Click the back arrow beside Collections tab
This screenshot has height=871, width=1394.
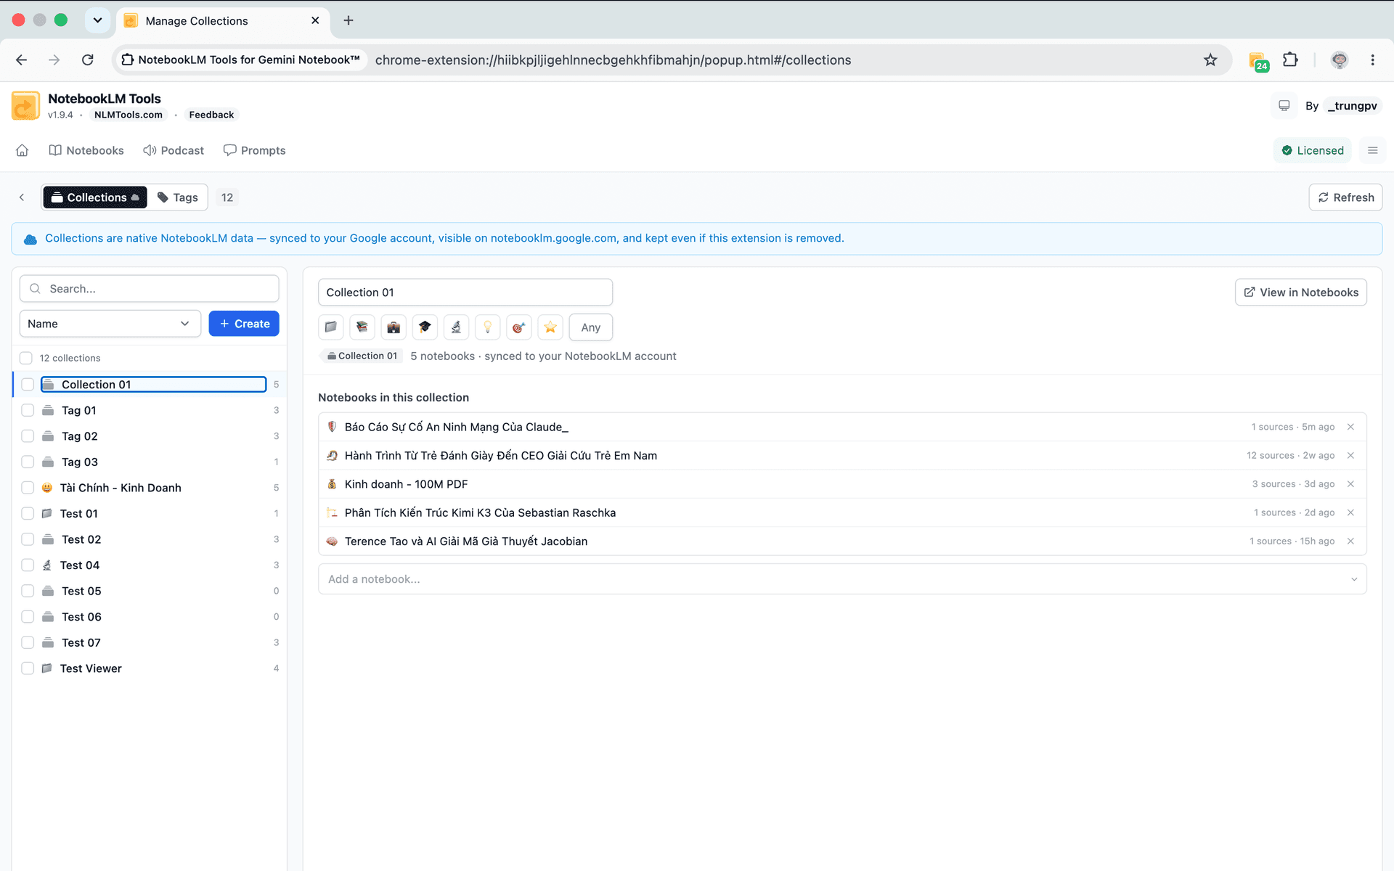click(x=22, y=197)
